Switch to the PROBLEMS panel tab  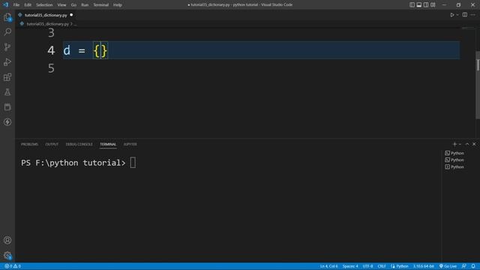click(30, 144)
